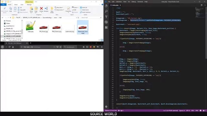Open recent locations dropdown in Explorer
Viewport: 207px width, 116px height.
point(8,18)
